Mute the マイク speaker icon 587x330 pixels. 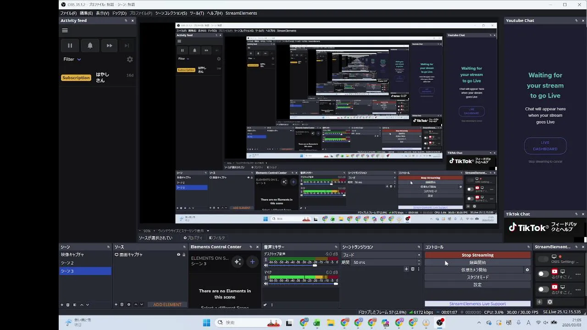pos(266,284)
